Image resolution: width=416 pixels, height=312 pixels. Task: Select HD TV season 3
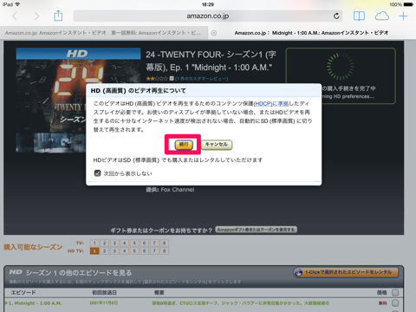click(114, 251)
